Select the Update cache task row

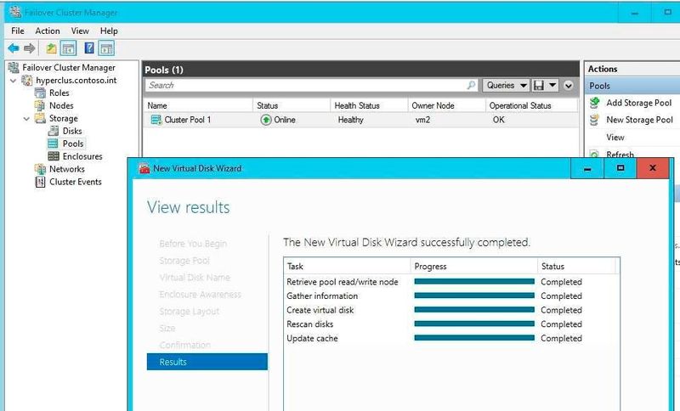click(451, 338)
